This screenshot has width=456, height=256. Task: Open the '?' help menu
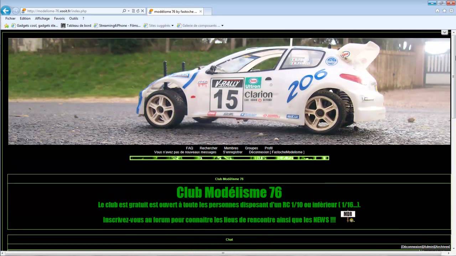(x=83, y=18)
